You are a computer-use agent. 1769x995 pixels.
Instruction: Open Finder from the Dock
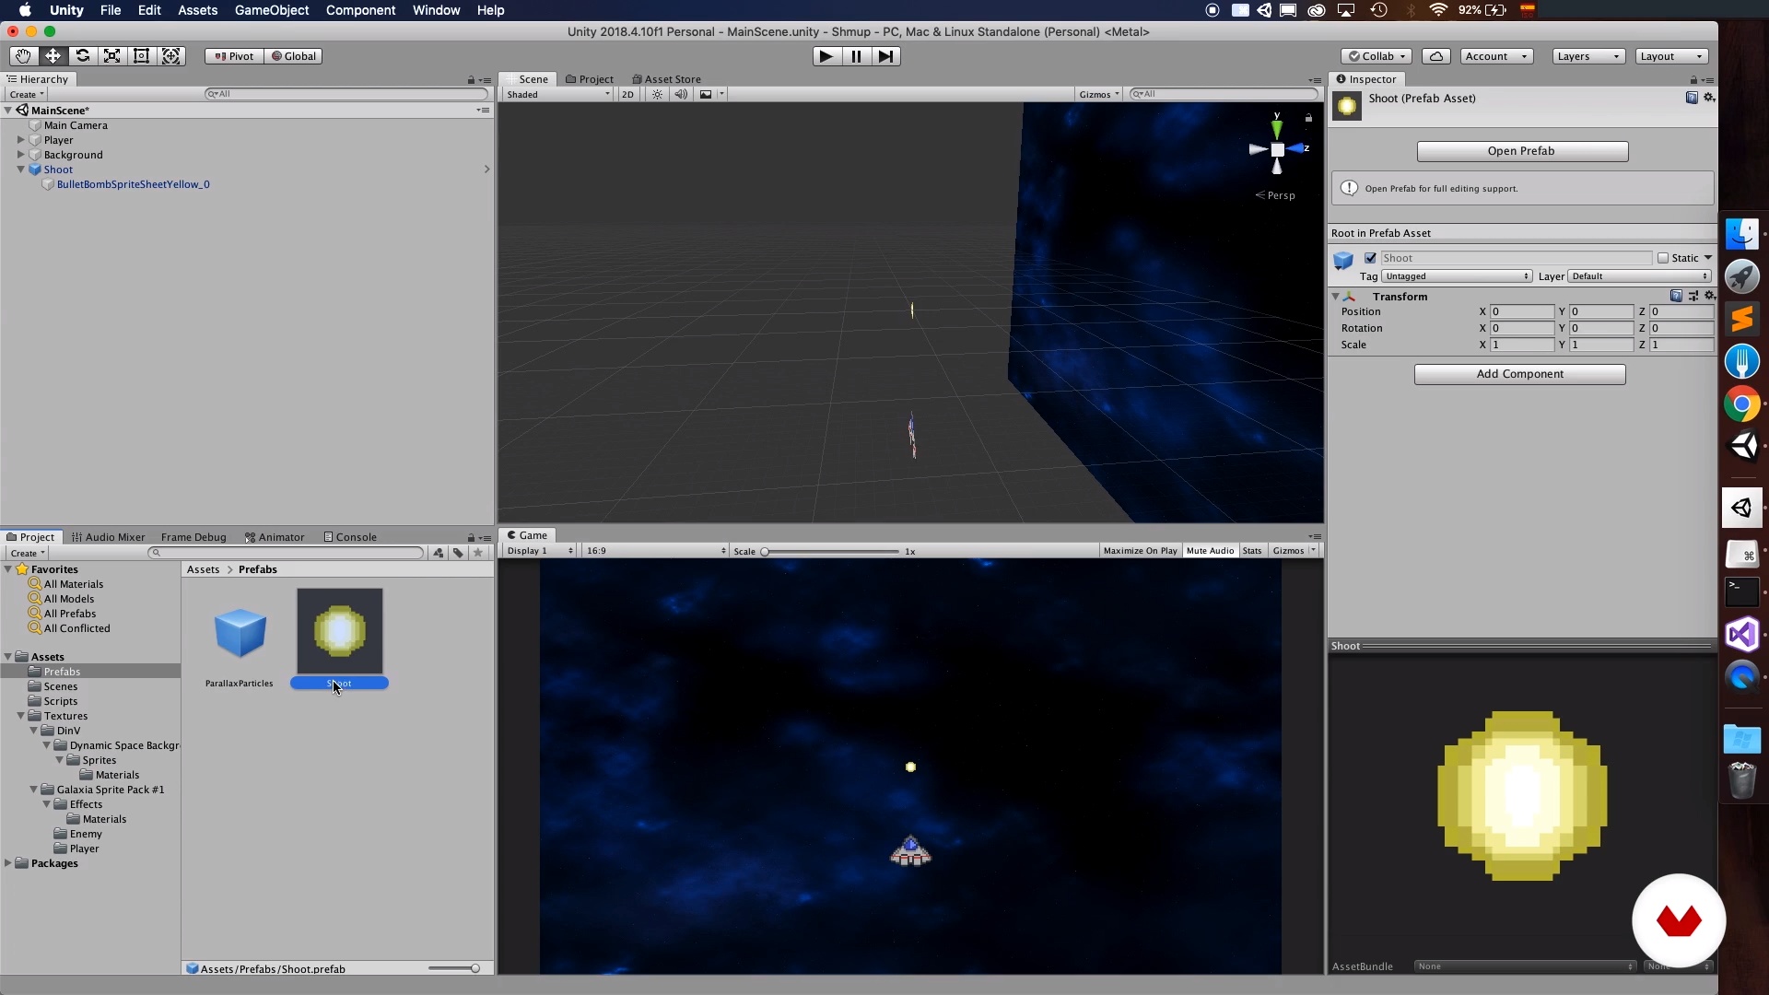coord(1741,234)
